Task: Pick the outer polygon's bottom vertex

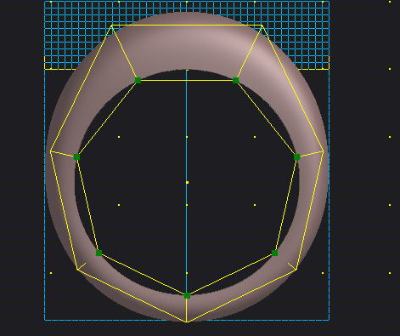Action: (187, 322)
